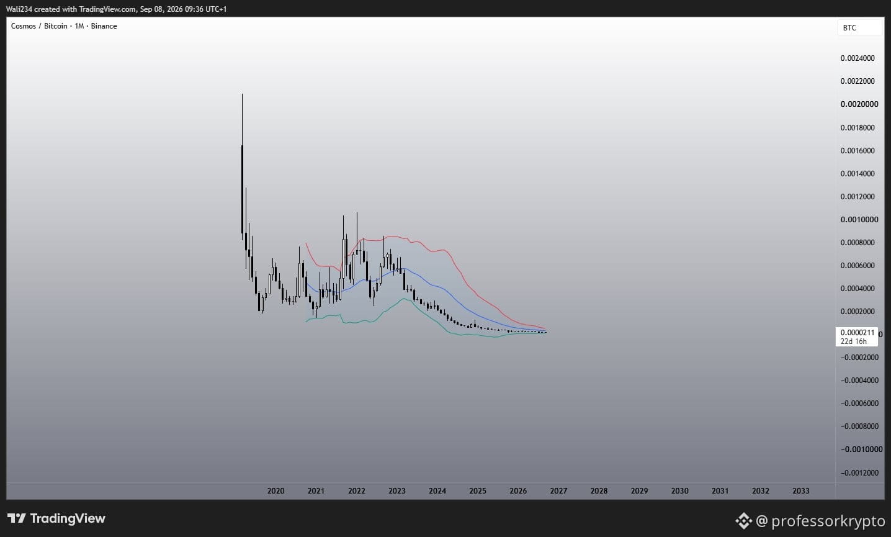Select the 2020 label on time axis
The image size is (891, 537).
tap(275, 491)
